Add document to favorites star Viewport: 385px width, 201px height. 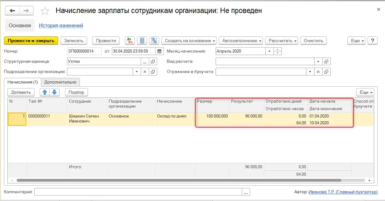pos(45,11)
